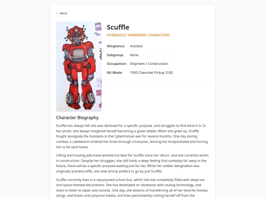
Task: Select the None subgroup value
Action: [x=134, y=55]
